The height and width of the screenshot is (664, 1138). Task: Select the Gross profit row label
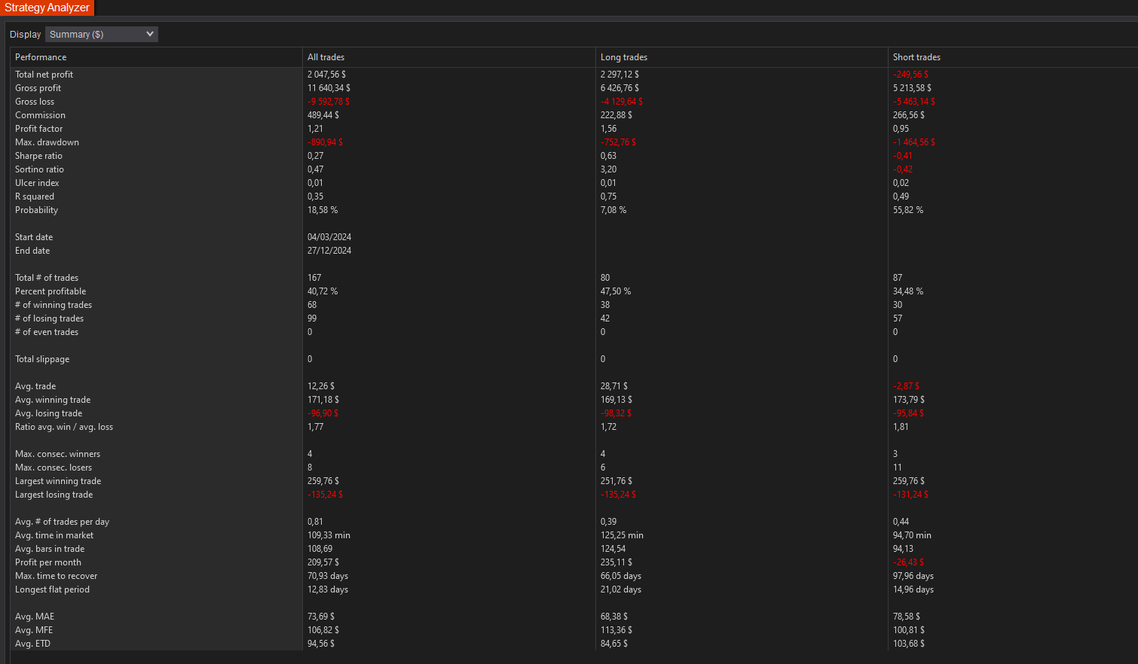(x=38, y=88)
